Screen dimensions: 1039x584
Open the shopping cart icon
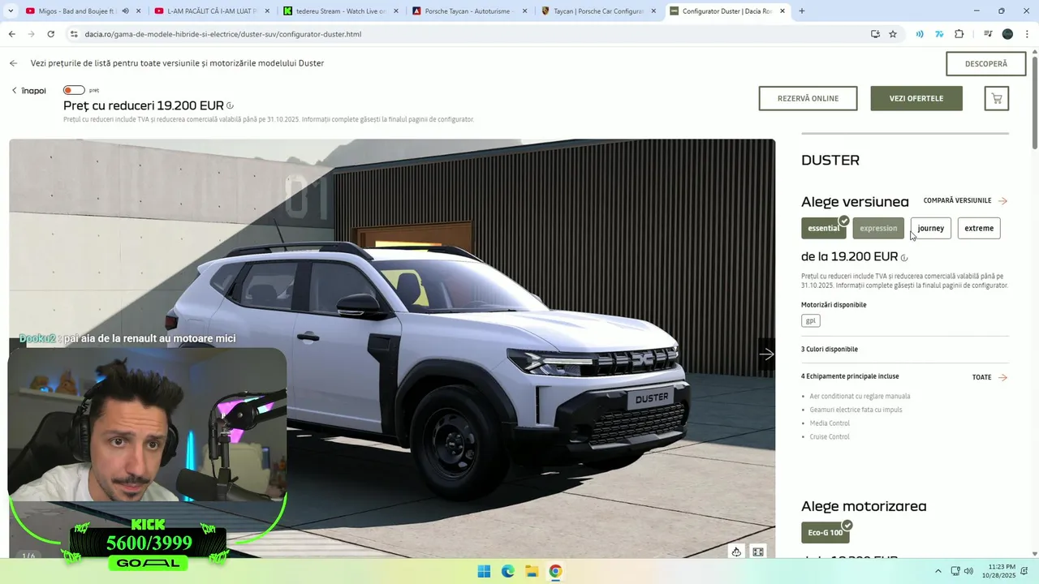click(996, 98)
